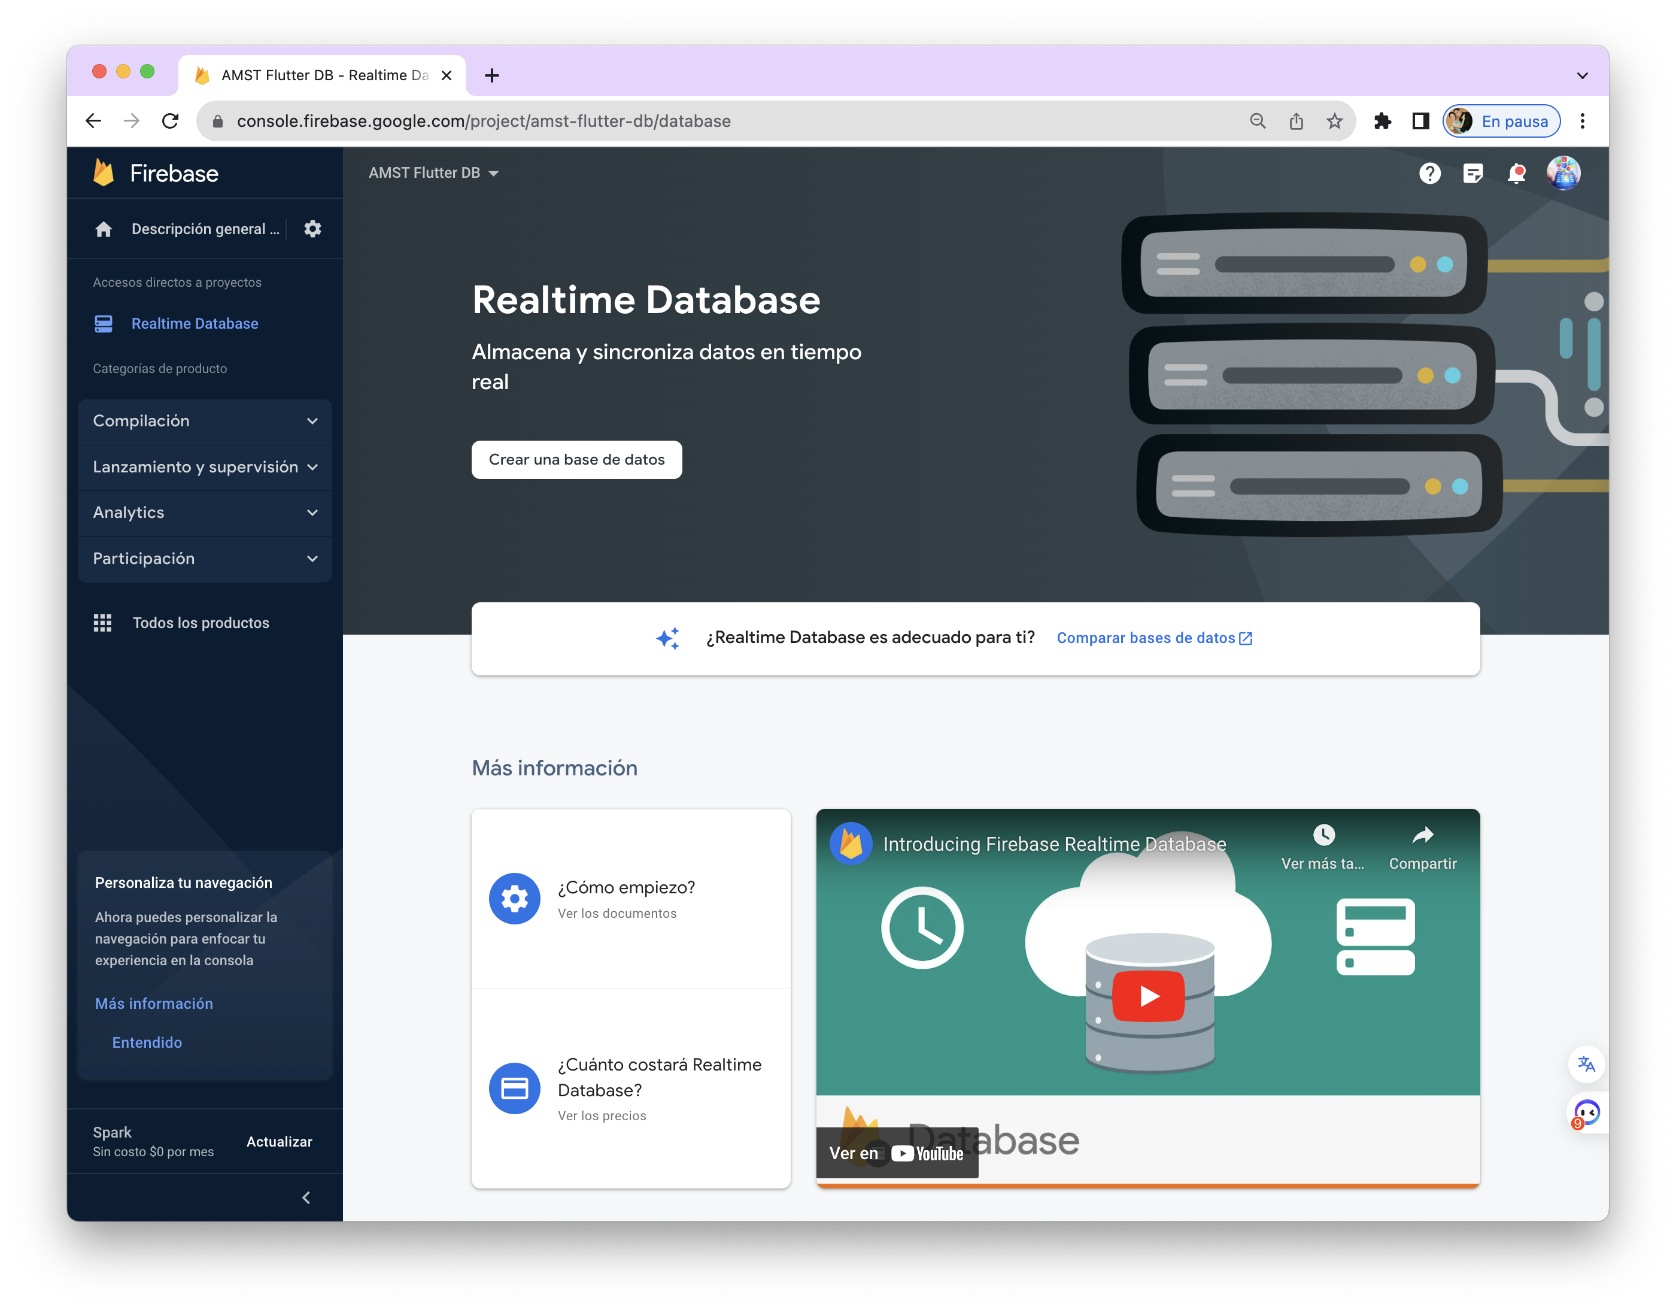Open the browser extensions puzzle icon
The image size is (1676, 1310).
[x=1382, y=122]
